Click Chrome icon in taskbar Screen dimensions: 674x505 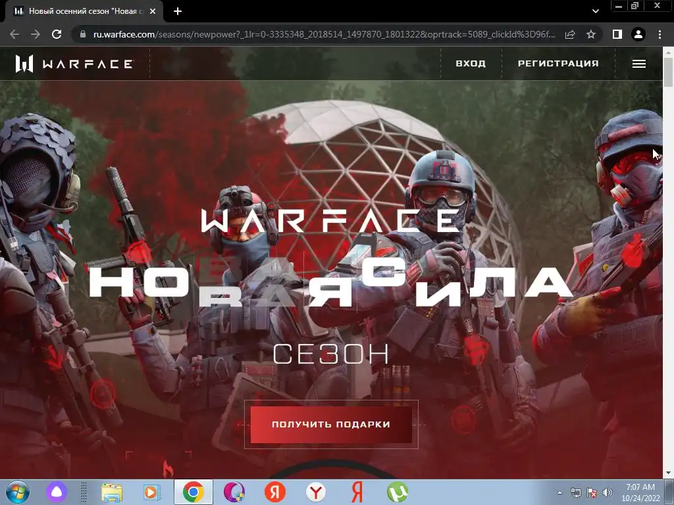(x=194, y=492)
